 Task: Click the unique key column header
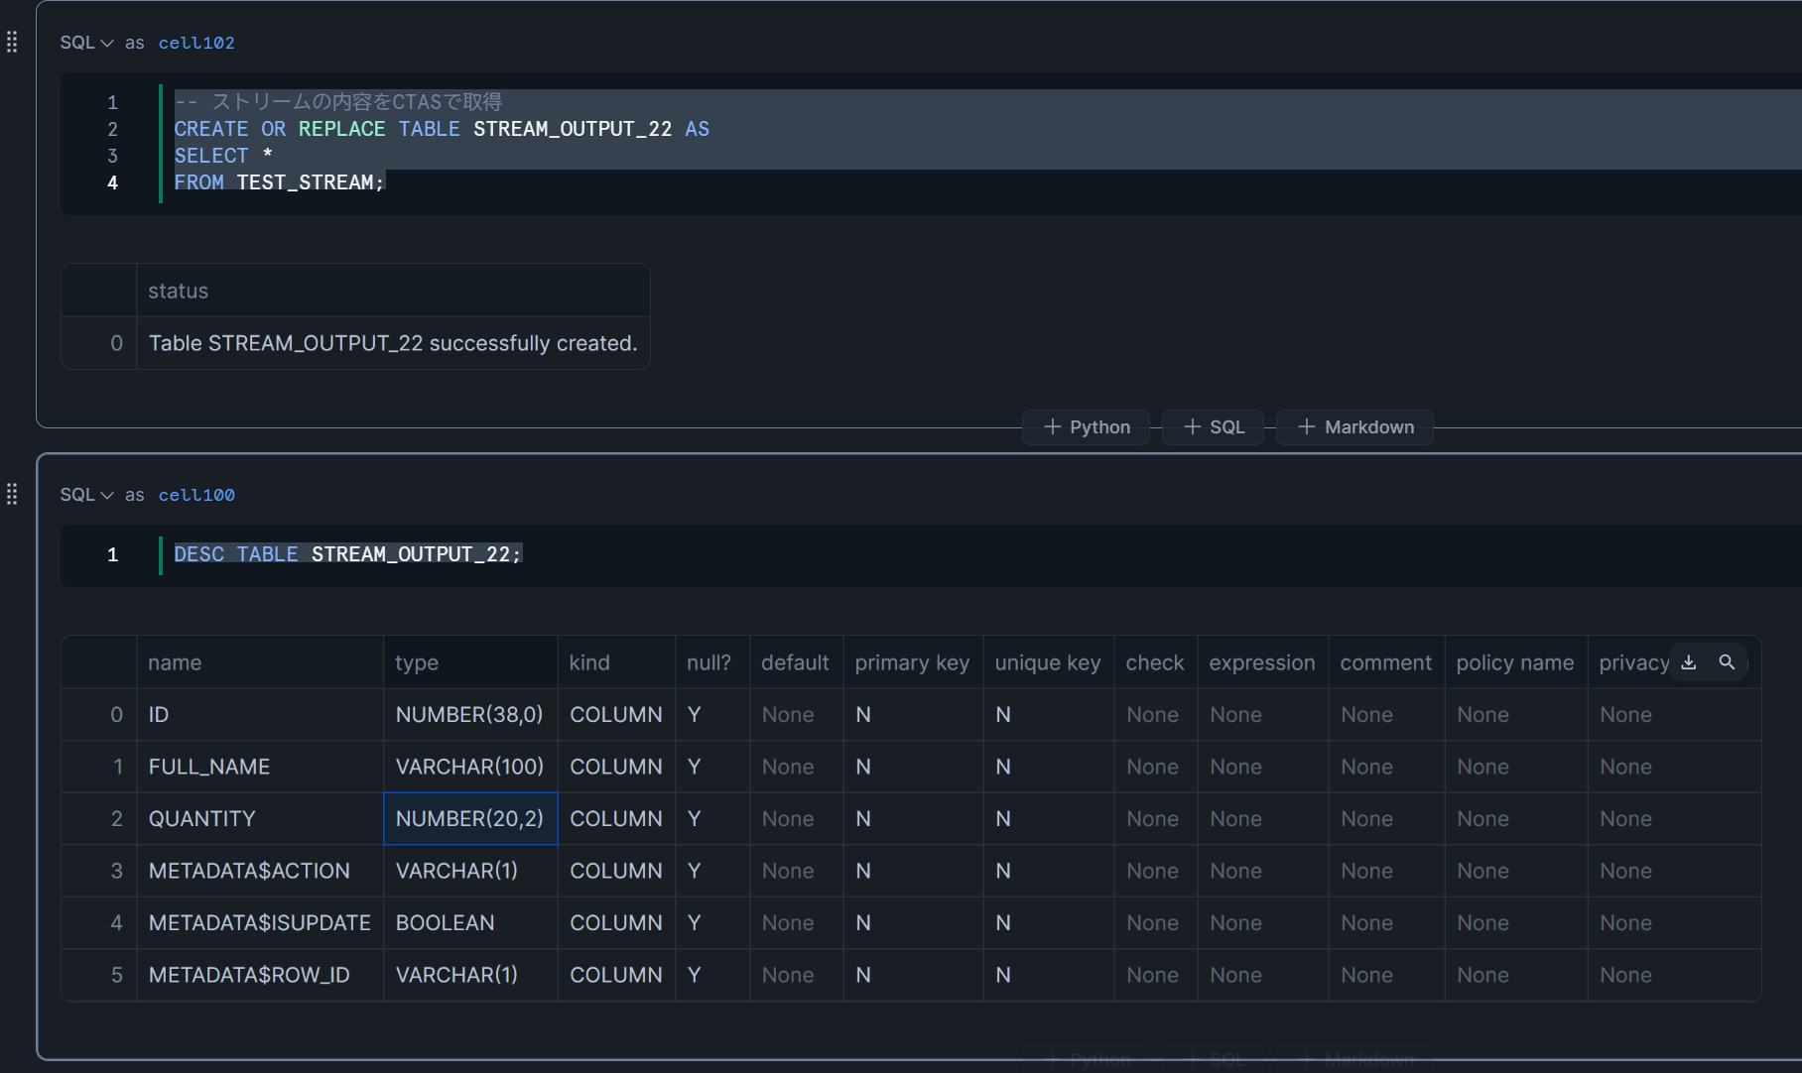[x=1048, y=662]
